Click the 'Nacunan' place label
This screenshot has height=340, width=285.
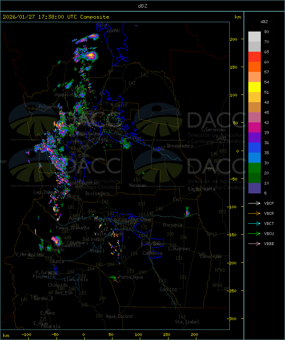[x=137, y=185]
